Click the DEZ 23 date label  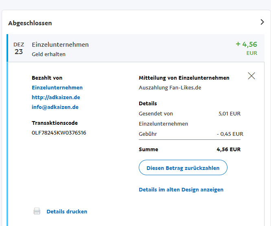(19, 48)
